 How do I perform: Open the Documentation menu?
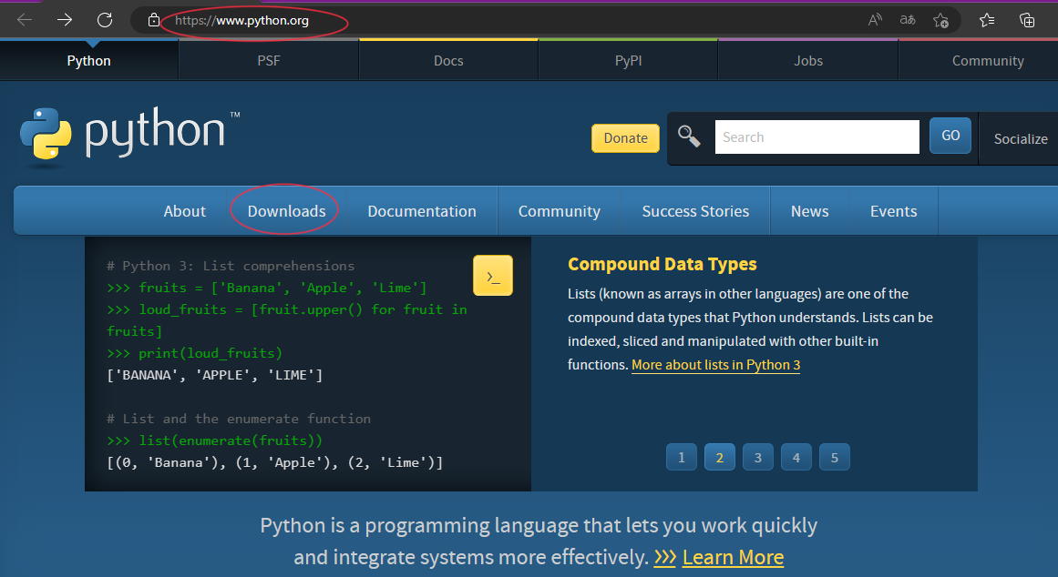[x=422, y=211]
